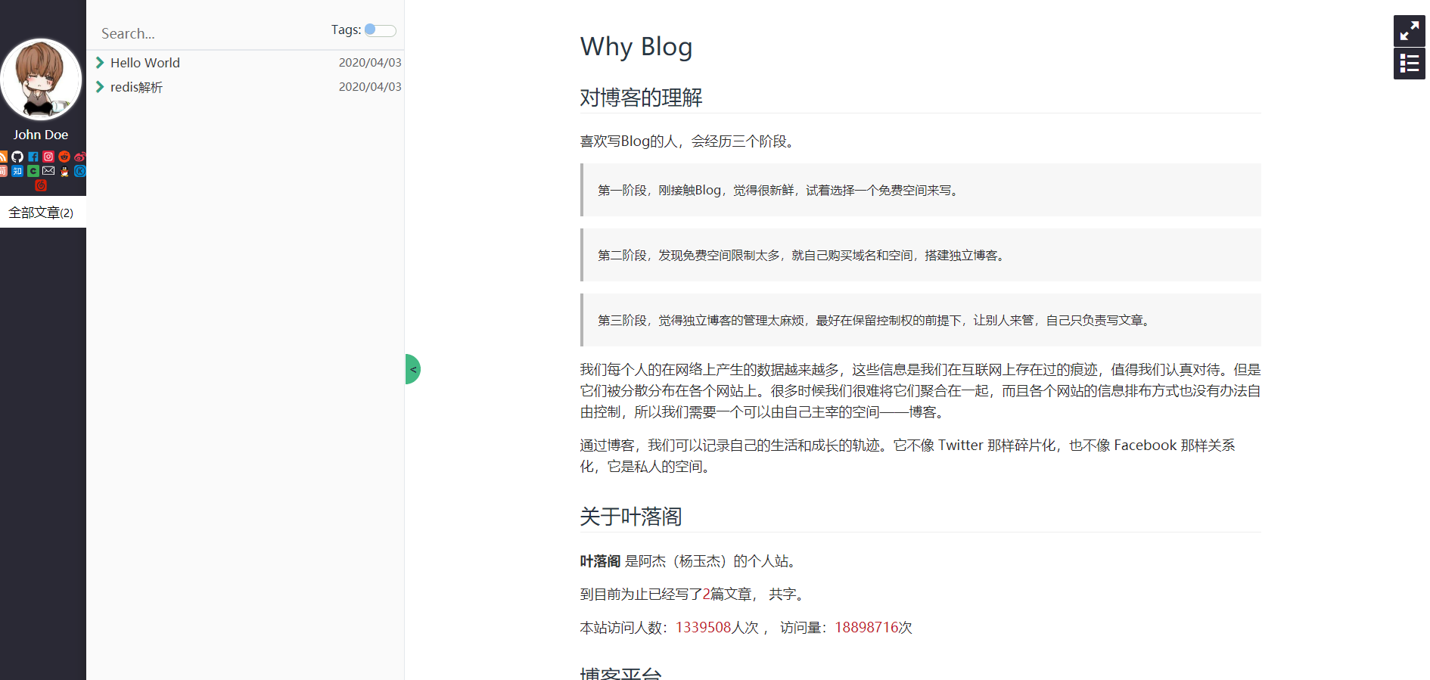
Task: Click the Hello World date 2020/04/03
Action: [x=370, y=63]
